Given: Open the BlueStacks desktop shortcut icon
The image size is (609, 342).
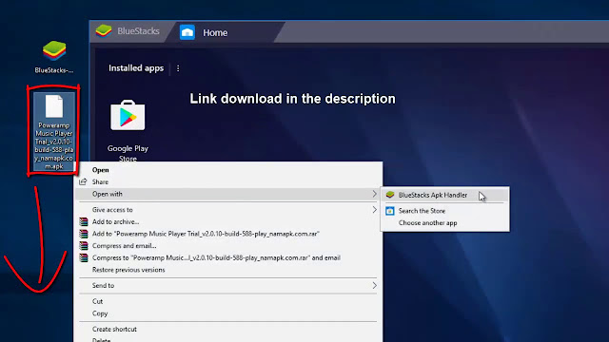Looking at the screenshot, I should coord(54,51).
